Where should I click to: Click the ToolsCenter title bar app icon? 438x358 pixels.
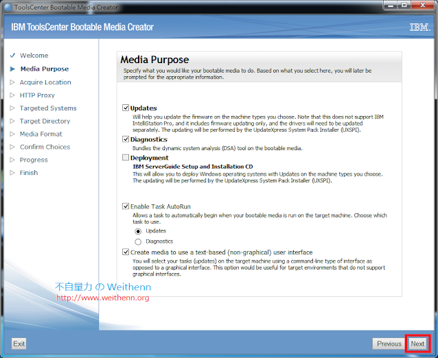[x=8, y=7]
